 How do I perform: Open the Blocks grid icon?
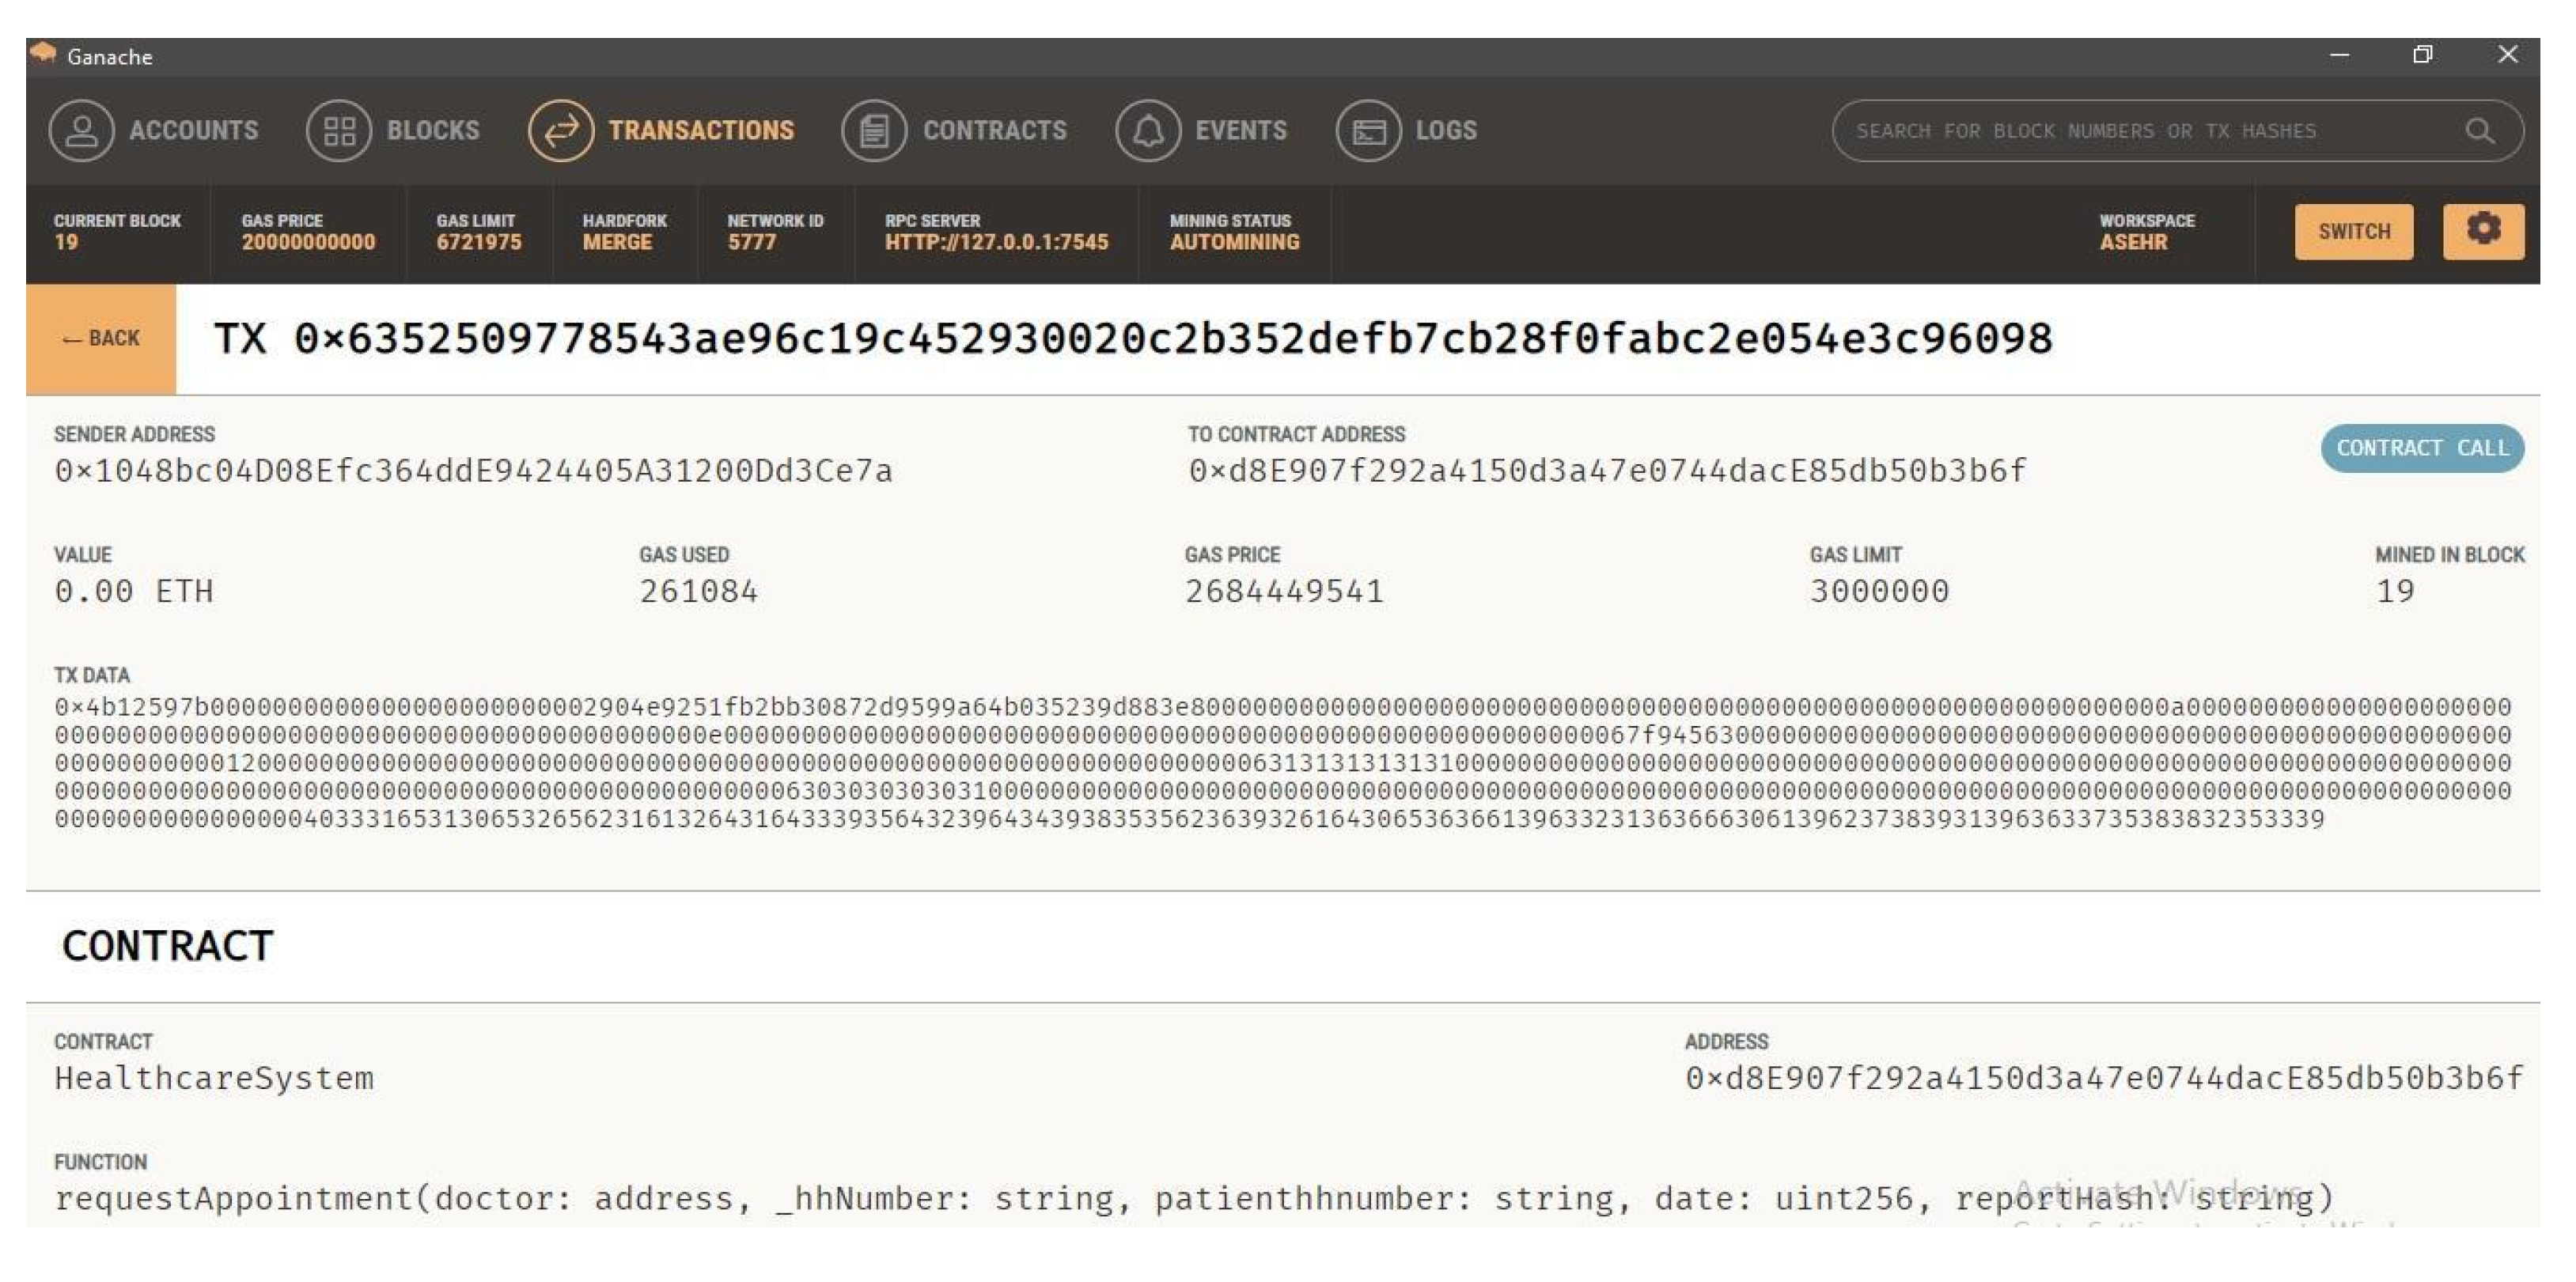pos(339,131)
